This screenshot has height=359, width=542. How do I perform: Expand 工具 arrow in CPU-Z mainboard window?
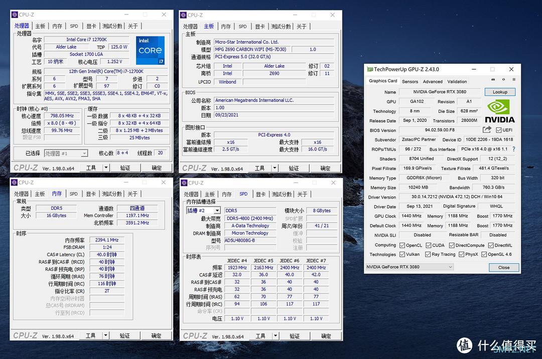275,168
